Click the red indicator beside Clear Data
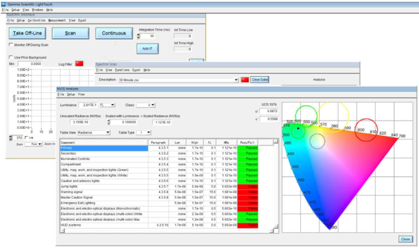Viewport: 419px width, 248px height. coord(245,80)
